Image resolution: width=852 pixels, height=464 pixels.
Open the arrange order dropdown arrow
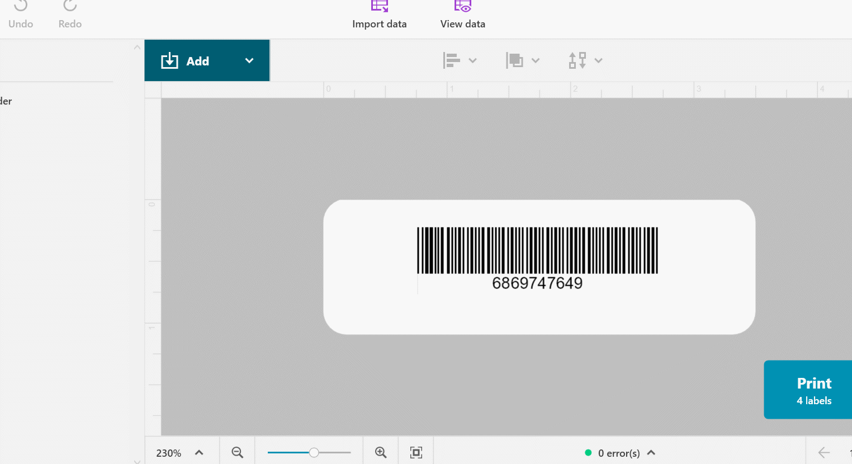point(598,60)
